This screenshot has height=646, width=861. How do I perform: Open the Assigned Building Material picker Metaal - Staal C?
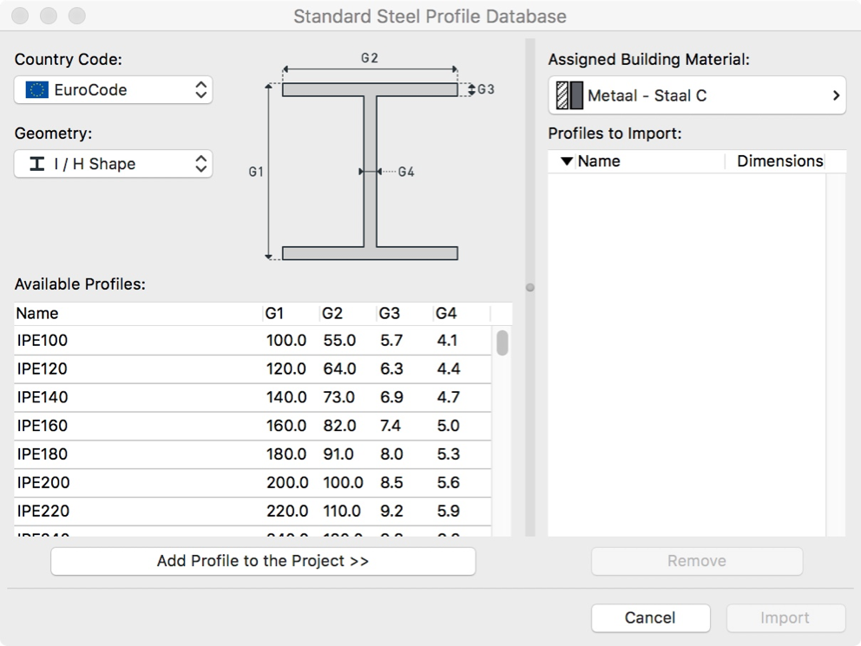(x=697, y=95)
